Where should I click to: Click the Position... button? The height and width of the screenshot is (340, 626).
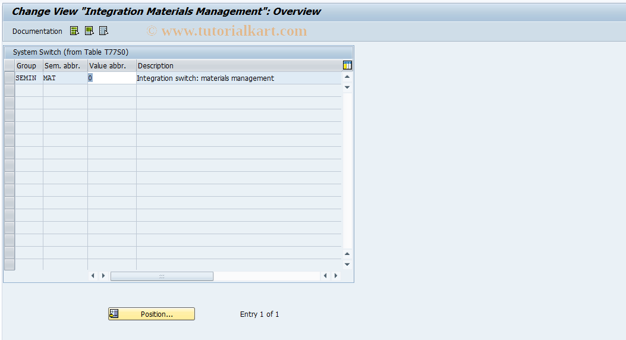152,314
